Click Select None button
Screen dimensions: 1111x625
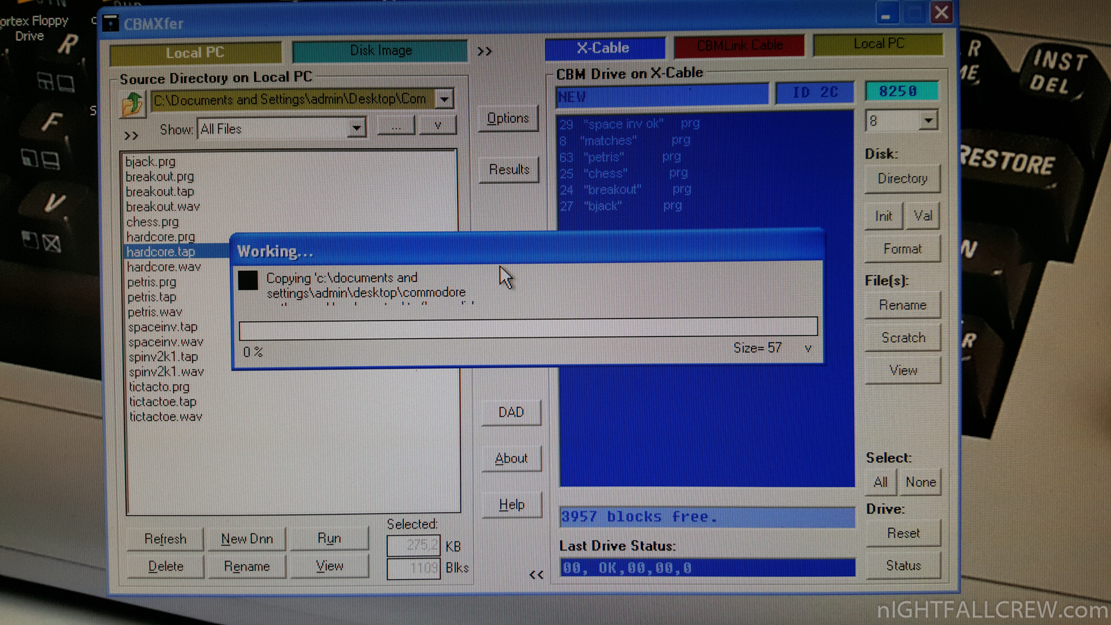(x=920, y=482)
